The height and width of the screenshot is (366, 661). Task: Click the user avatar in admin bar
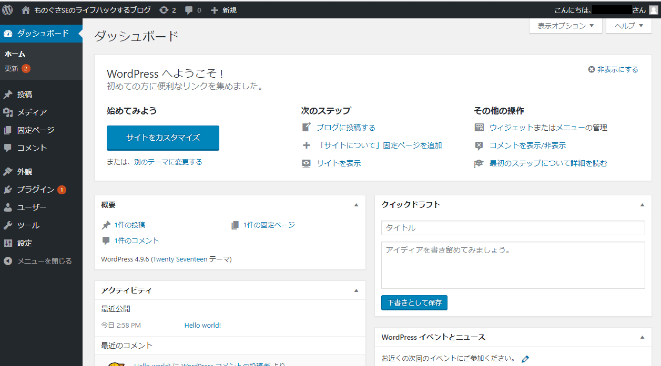pyautogui.click(x=653, y=10)
